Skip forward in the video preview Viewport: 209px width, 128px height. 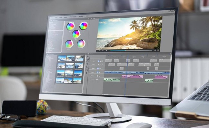106,51
